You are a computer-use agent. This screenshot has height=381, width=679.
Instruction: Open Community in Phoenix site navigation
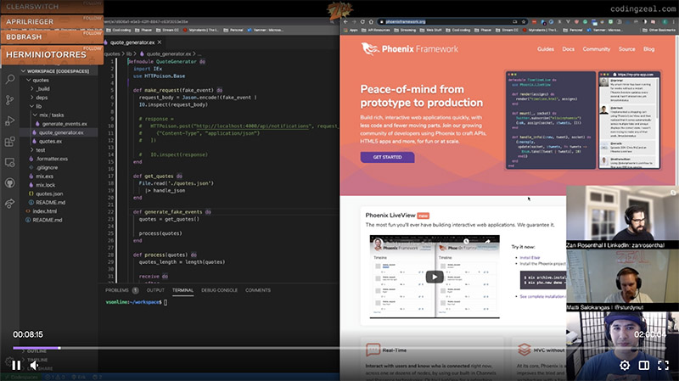[597, 49]
